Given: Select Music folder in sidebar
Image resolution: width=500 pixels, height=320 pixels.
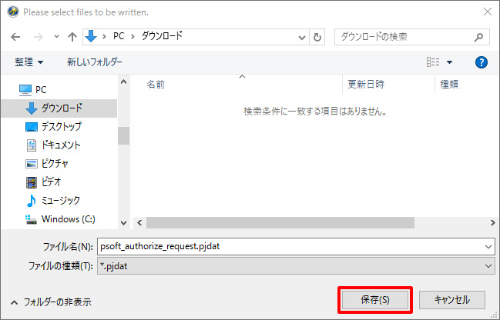Looking at the screenshot, I should [60, 200].
